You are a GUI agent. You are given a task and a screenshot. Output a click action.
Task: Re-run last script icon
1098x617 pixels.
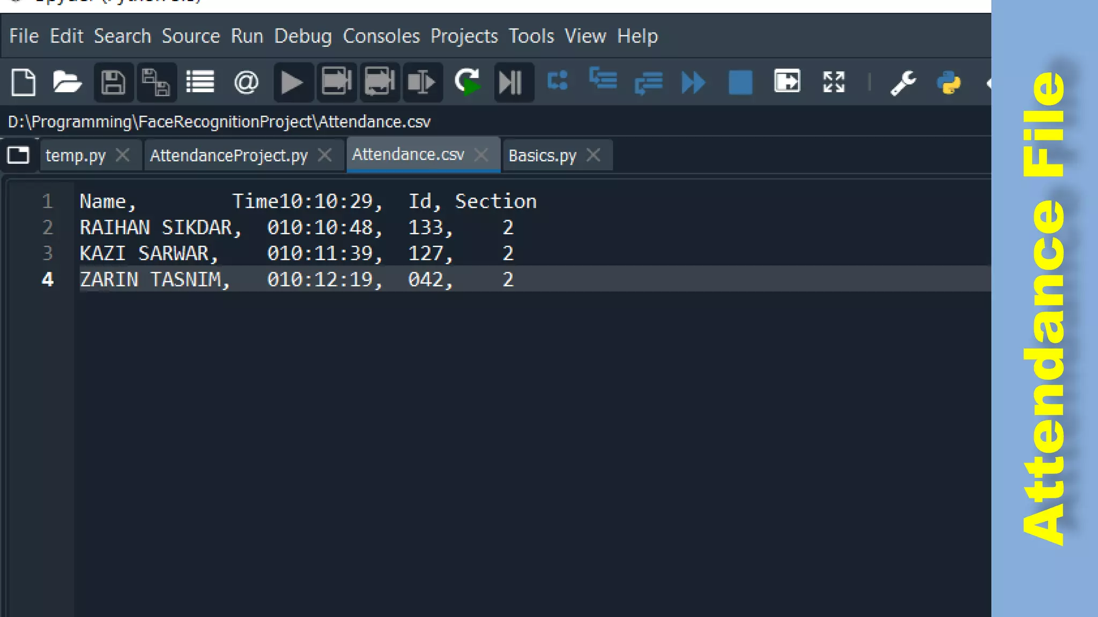[468, 82]
